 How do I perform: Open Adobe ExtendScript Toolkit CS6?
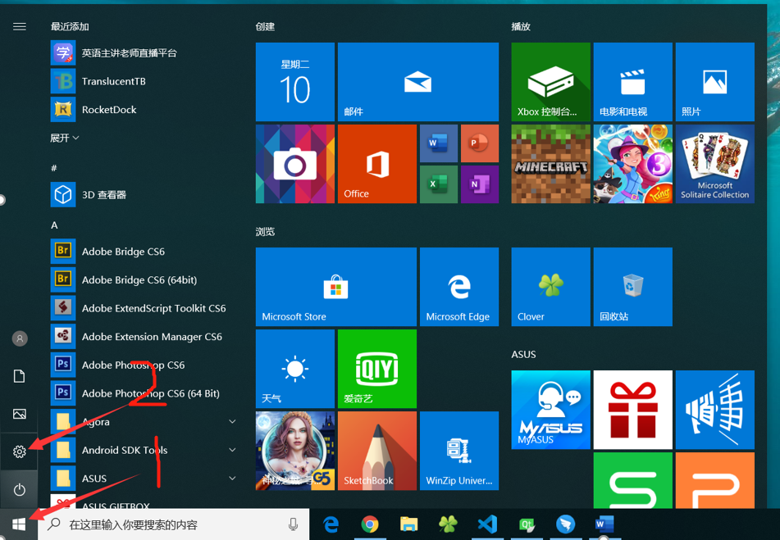(x=144, y=308)
